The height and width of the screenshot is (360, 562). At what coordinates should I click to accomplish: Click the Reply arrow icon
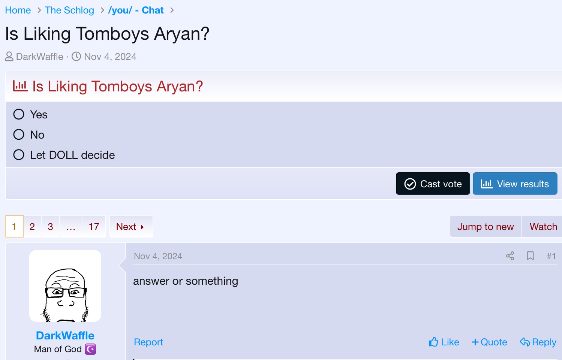pos(525,342)
